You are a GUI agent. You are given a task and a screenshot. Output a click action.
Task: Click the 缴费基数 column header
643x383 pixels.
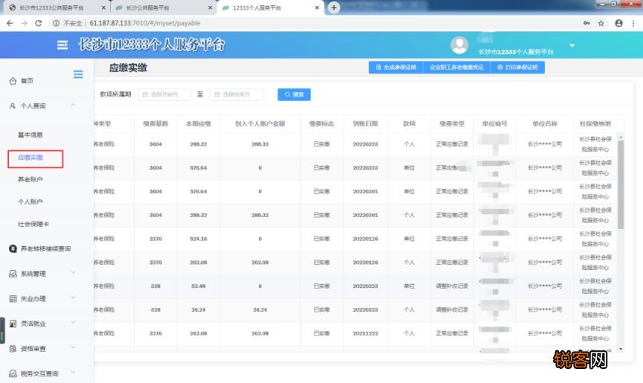point(156,123)
